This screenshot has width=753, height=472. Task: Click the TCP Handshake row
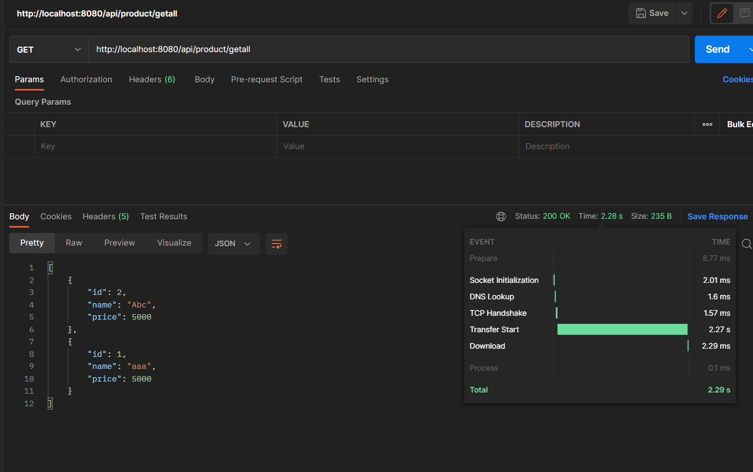coord(600,313)
